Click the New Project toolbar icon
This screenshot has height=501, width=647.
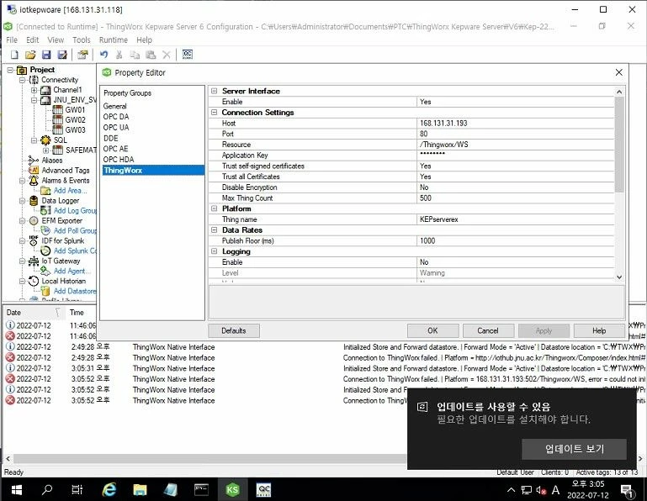coord(14,55)
